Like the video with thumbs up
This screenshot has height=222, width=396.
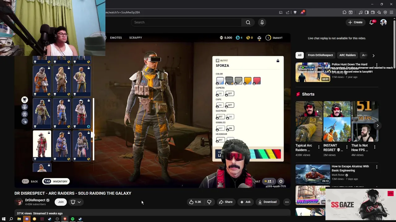click(195, 202)
